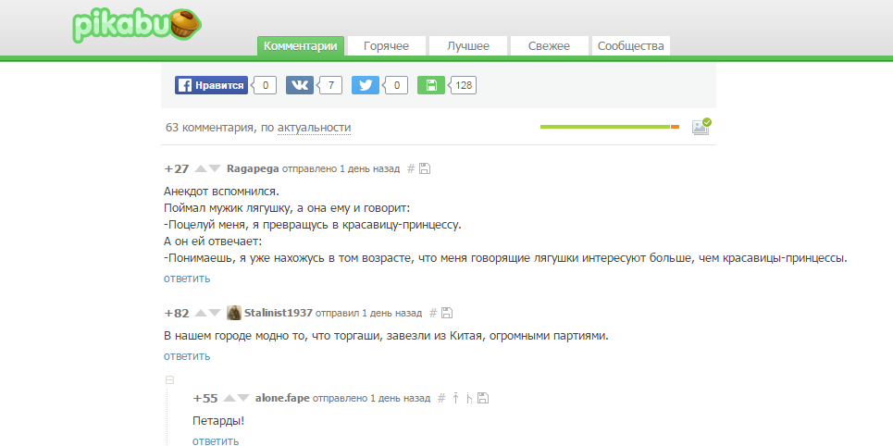Share the post on VK
The width and height of the screenshot is (893, 446).
coord(300,85)
